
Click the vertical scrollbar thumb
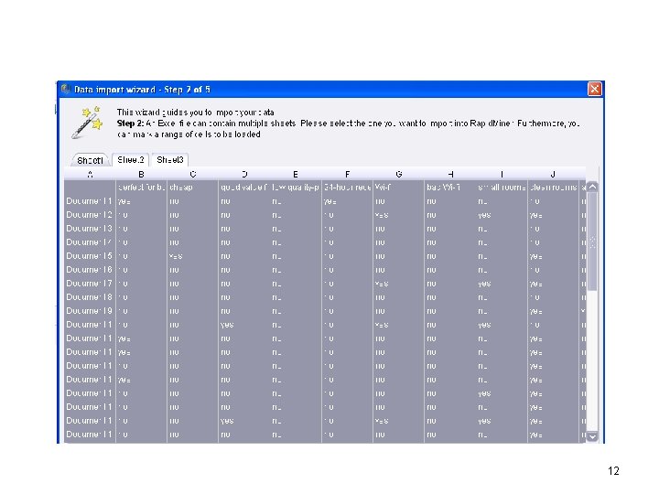coord(592,242)
